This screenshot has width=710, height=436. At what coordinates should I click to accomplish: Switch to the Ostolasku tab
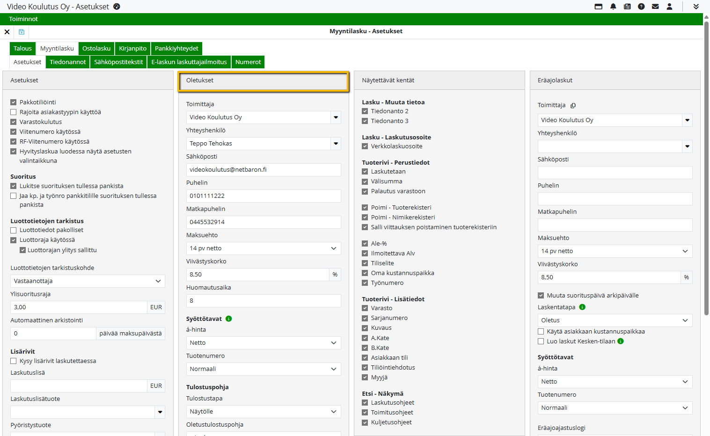[x=96, y=49]
